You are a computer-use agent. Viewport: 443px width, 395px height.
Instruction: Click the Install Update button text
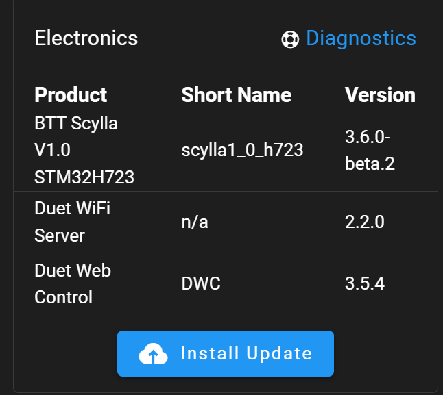click(x=246, y=353)
